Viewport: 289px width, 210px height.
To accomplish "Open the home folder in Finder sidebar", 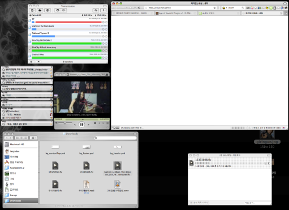I will (x=21, y=151).
